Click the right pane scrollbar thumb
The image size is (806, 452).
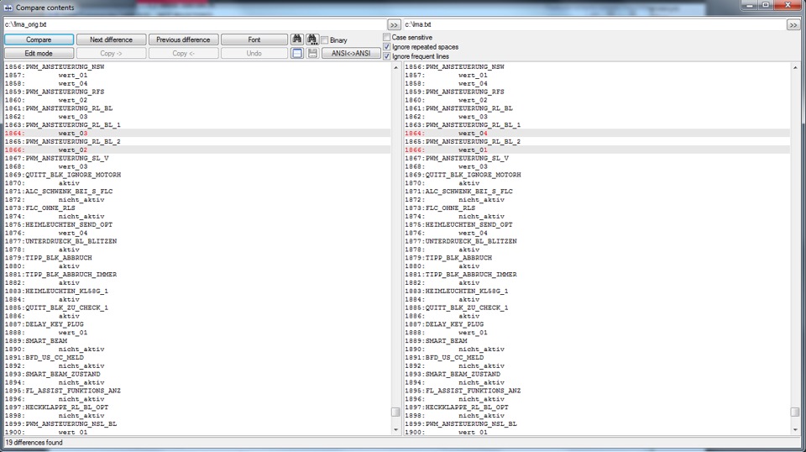pos(795,412)
